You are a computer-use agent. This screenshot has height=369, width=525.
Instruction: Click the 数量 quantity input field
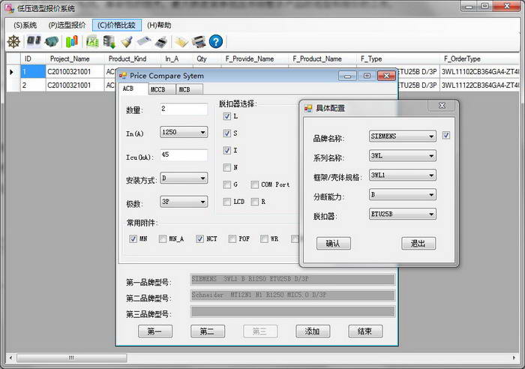184,109
